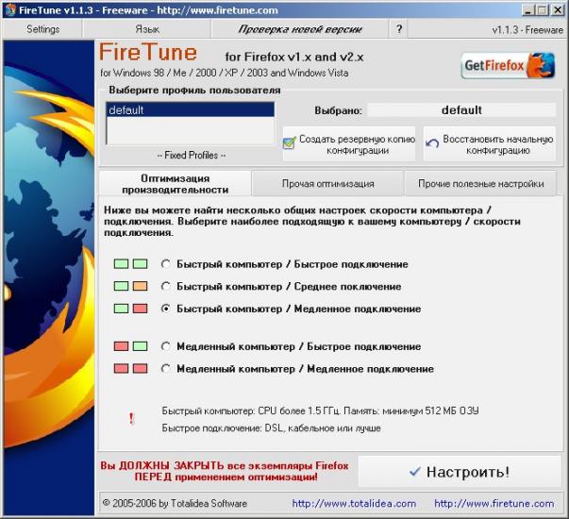
Task: Click the red exclamation mark icon
Action: (131, 419)
